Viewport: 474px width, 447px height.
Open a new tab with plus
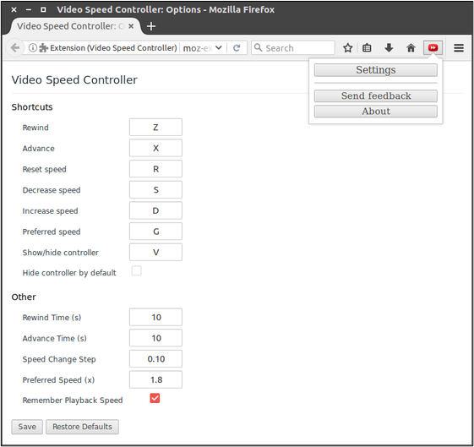pyautogui.click(x=151, y=26)
